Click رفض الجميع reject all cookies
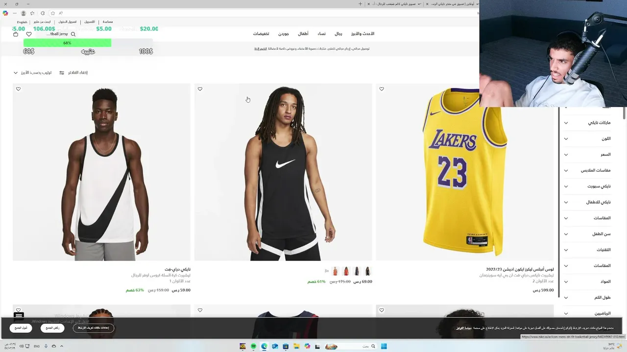Screen dimensions: 627x352 [52, 328]
